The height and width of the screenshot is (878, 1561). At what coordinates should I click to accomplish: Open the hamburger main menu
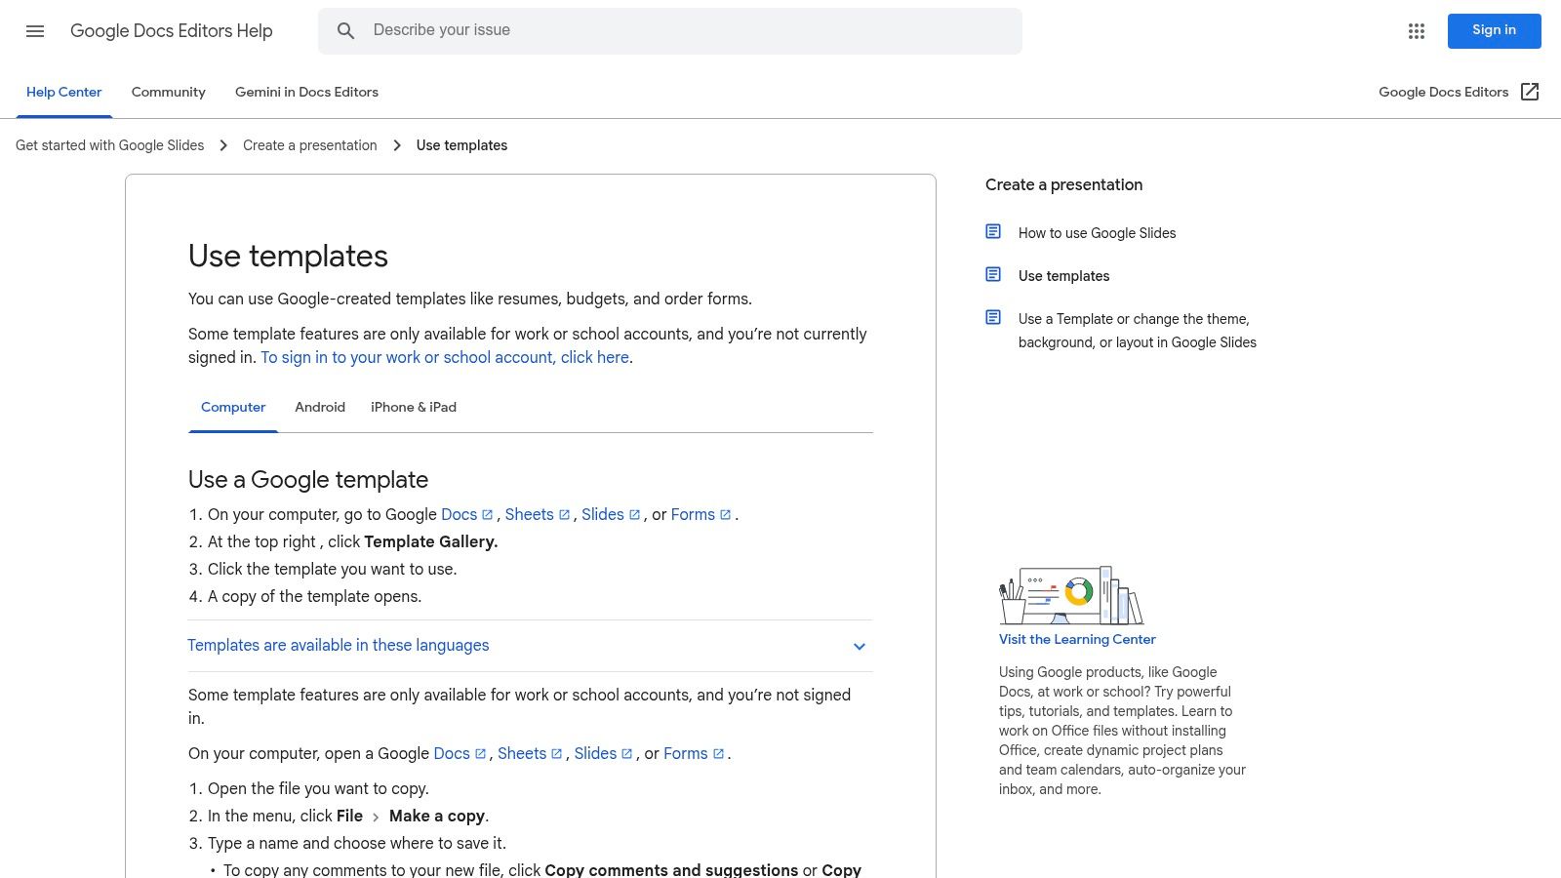pyautogui.click(x=35, y=31)
